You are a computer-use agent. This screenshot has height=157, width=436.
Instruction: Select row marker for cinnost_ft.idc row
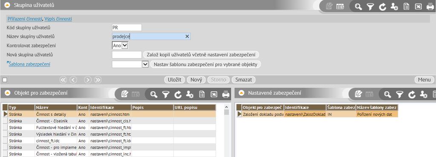(x=5, y=141)
